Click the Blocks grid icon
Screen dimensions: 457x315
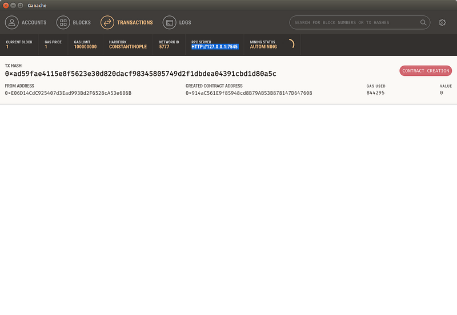tap(63, 22)
